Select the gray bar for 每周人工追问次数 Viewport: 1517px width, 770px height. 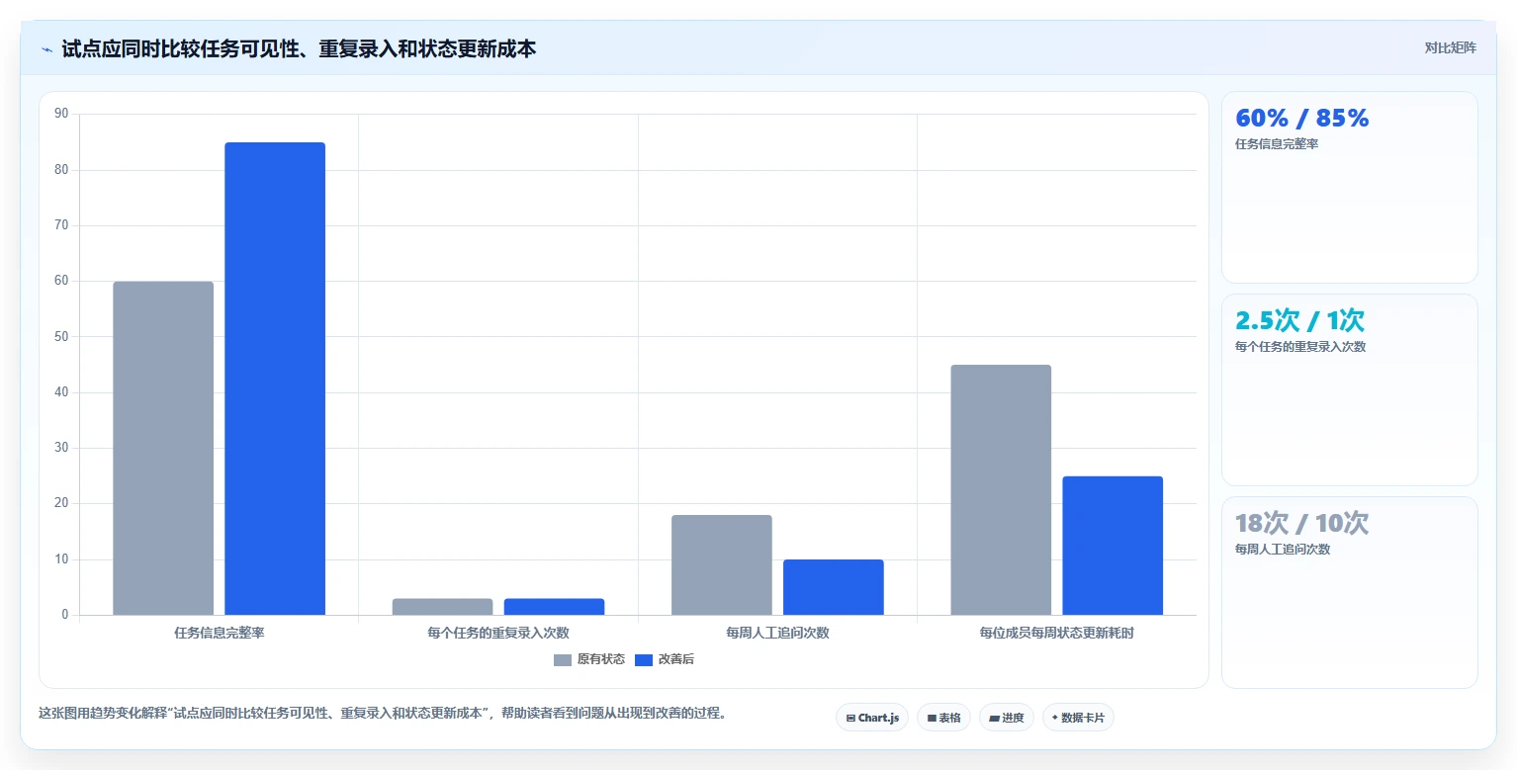click(722, 564)
